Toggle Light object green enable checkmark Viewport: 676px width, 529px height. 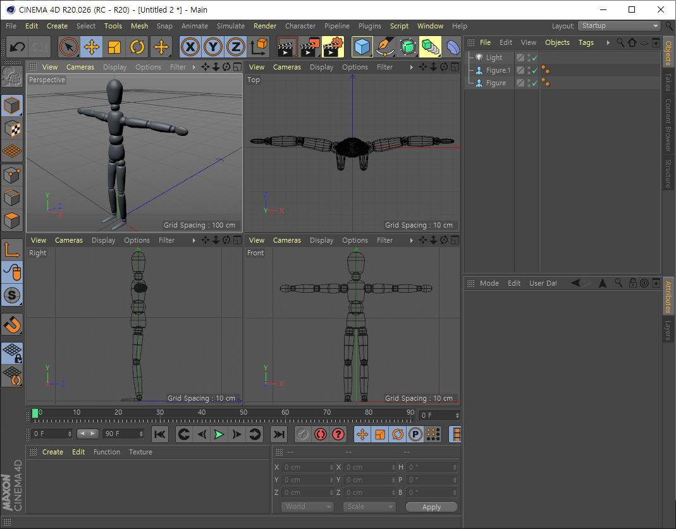tap(534, 58)
